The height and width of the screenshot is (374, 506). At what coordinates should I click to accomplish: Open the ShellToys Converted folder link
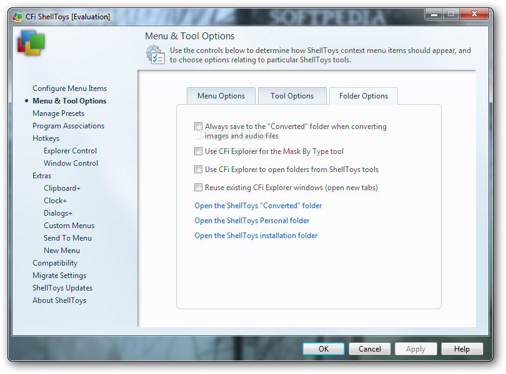click(258, 206)
